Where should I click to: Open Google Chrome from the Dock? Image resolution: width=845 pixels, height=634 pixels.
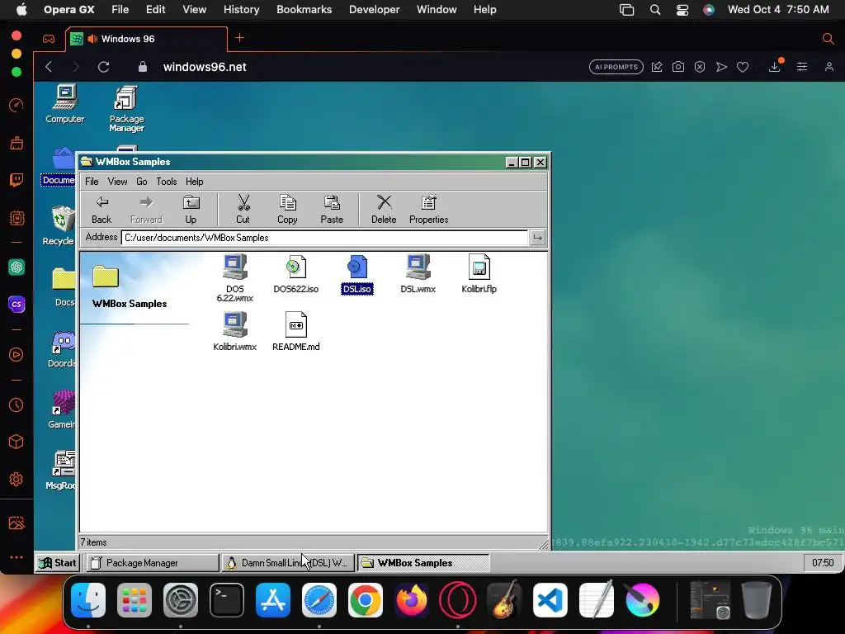[365, 600]
